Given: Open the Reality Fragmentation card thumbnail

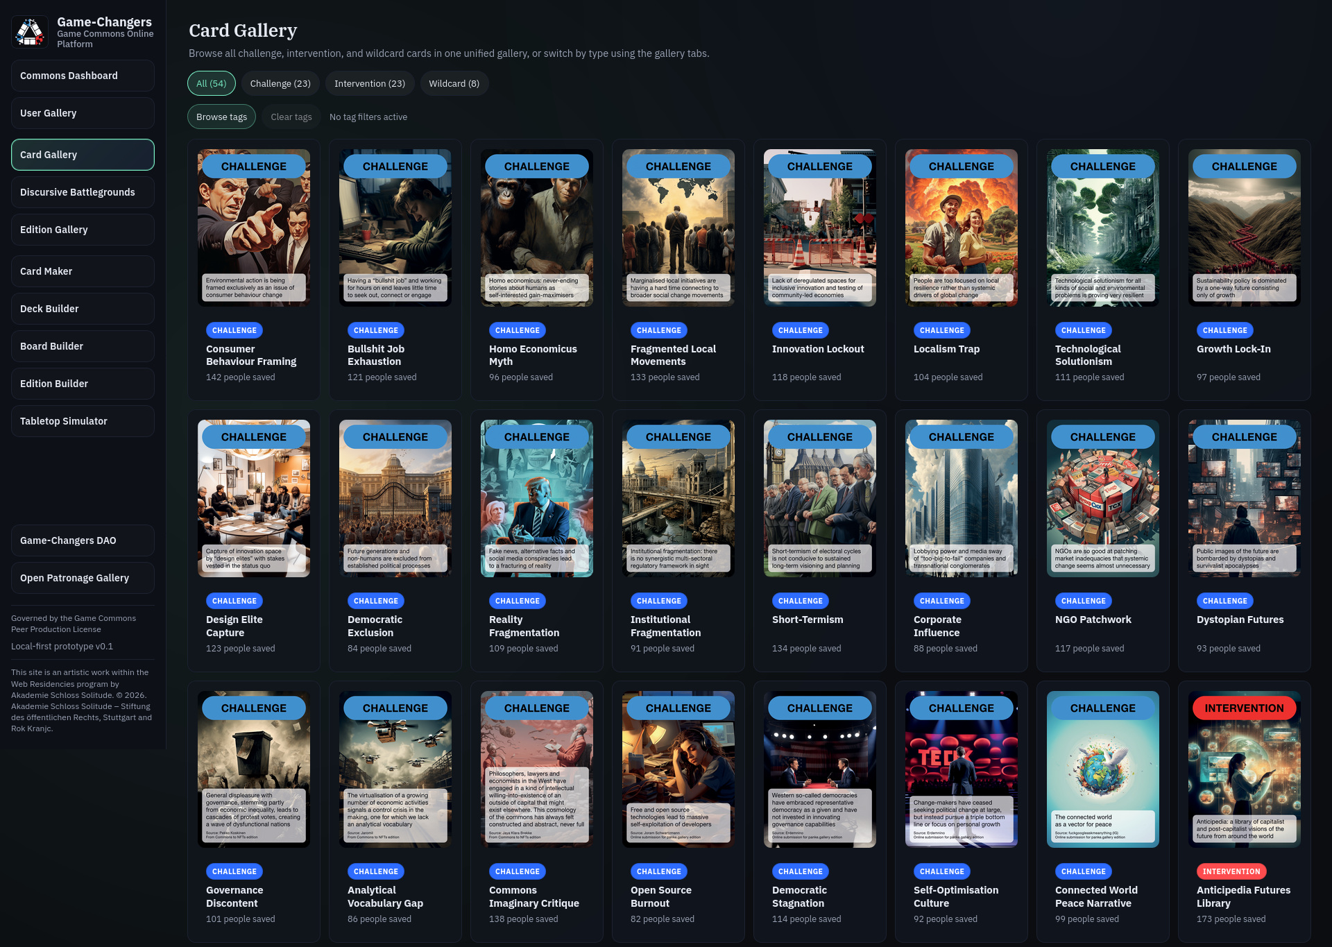Looking at the screenshot, I should 537,498.
